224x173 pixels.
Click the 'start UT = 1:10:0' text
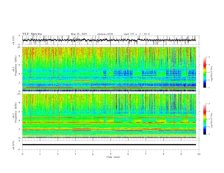pyautogui.click(x=137, y=34)
